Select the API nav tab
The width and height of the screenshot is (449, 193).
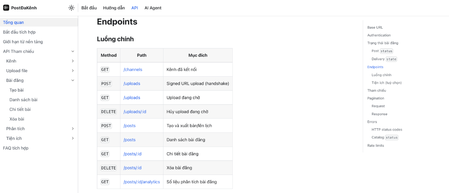click(135, 8)
